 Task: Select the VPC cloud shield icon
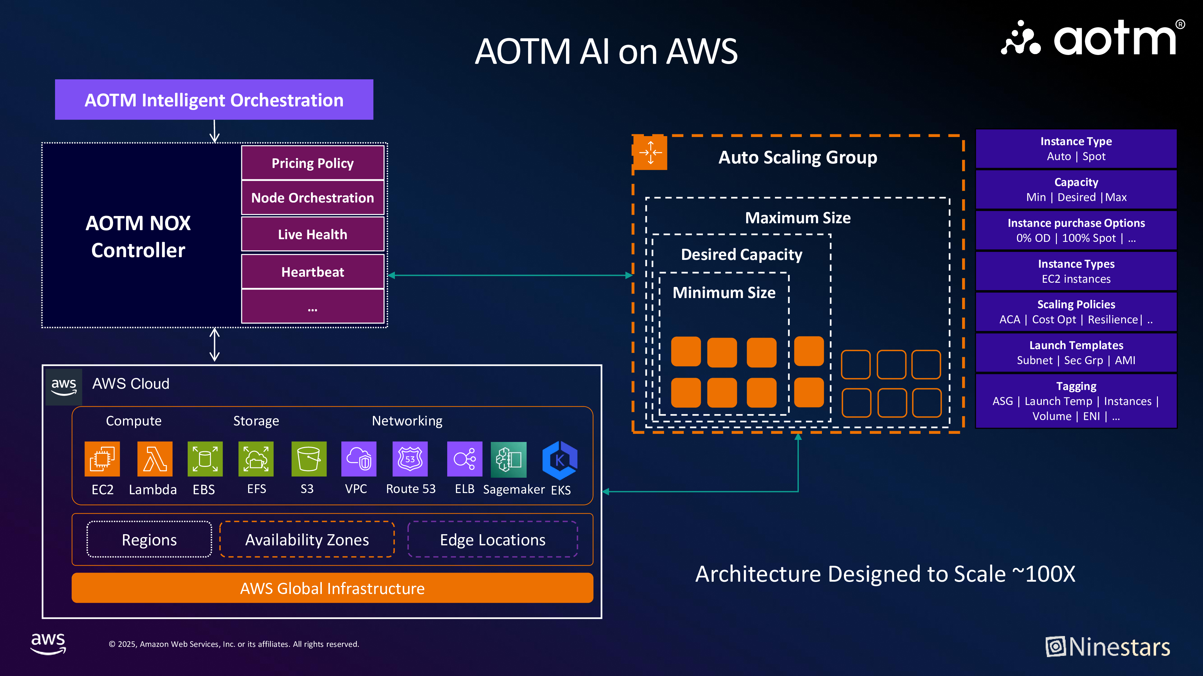(x=359, y=459)
